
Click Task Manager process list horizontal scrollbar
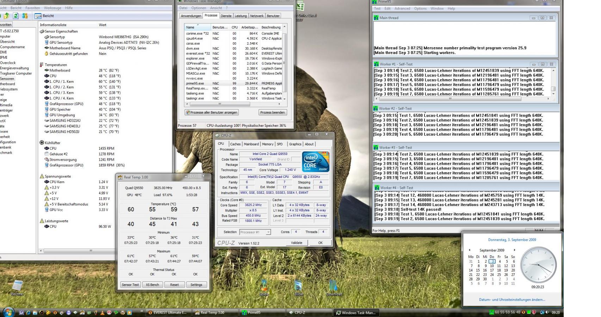pyautogui.click(x=233, y=104)
